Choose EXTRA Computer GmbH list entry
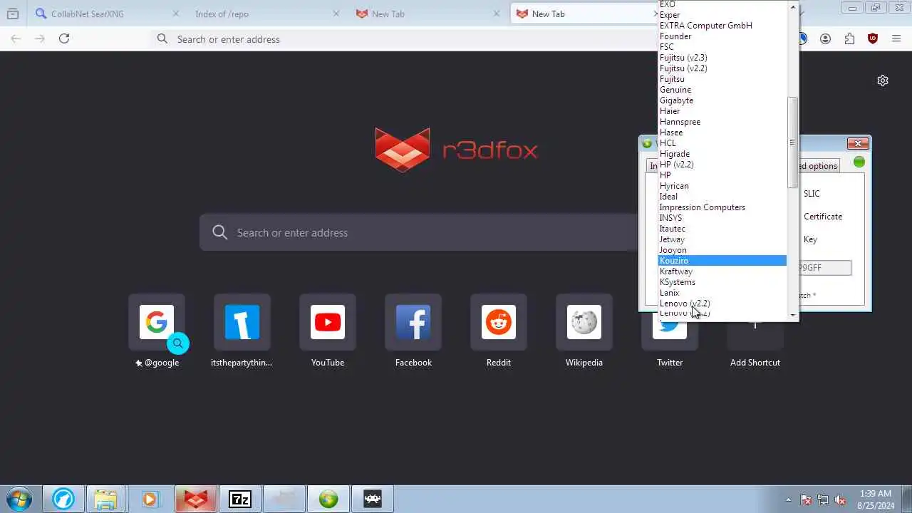The image size is (912, 513). coord(722,26)
